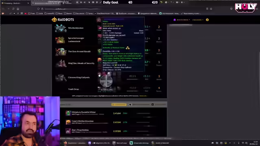The height and width of the screenshot is (146, 260).
Task: Open the Discord taskbar item
Action: (x=99, y=143)
